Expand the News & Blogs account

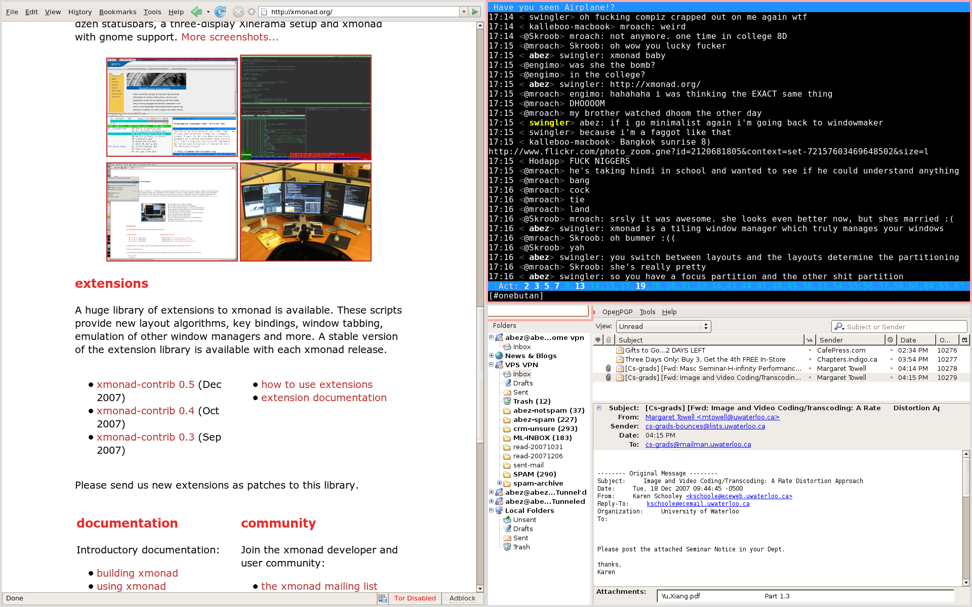coord(491,356)
